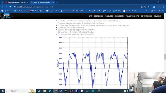Open File Explorer from the taskbar

45,91
